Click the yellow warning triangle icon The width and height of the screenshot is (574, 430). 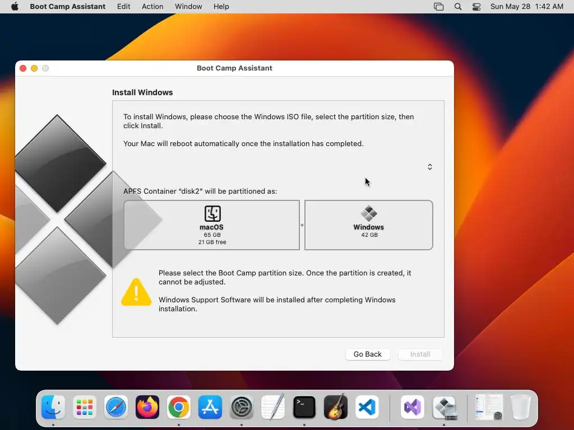(x=136, y=292)
